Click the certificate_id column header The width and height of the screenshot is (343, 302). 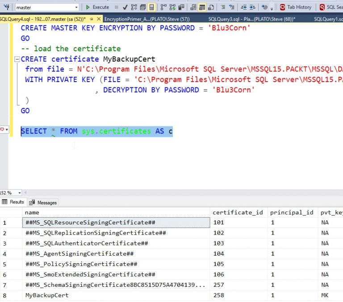pyautogui.click(x=237, y=212)
